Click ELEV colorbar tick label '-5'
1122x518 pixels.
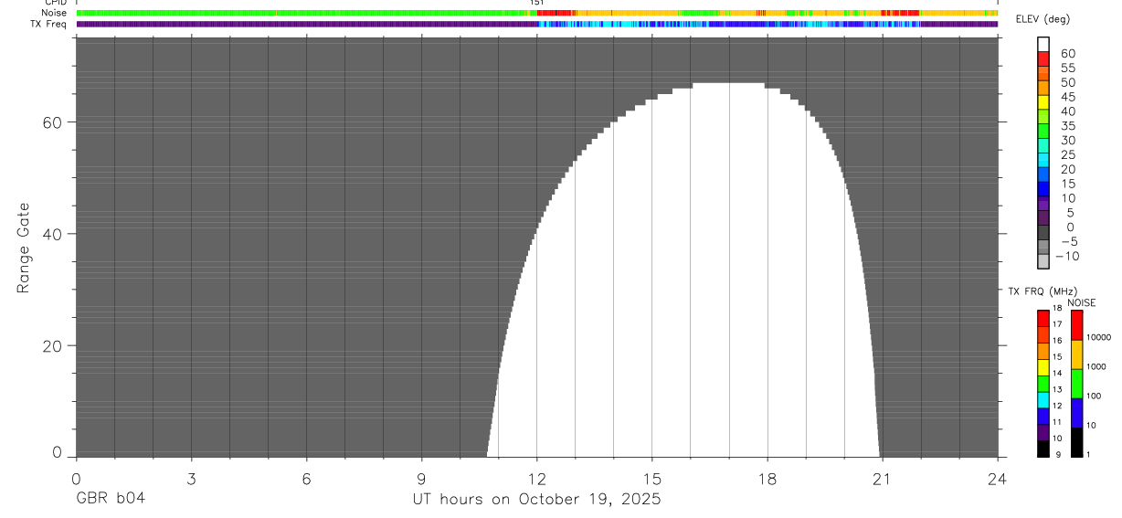pyautogui.click(x=1069, y=241)
